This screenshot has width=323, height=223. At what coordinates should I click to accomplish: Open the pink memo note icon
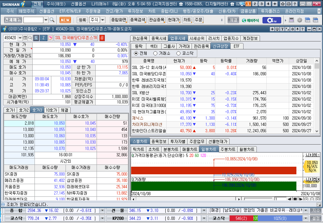click(50, 38)
